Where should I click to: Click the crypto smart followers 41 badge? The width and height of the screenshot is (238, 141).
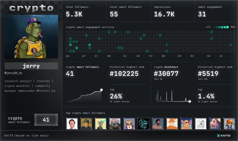tap(31, 120)
